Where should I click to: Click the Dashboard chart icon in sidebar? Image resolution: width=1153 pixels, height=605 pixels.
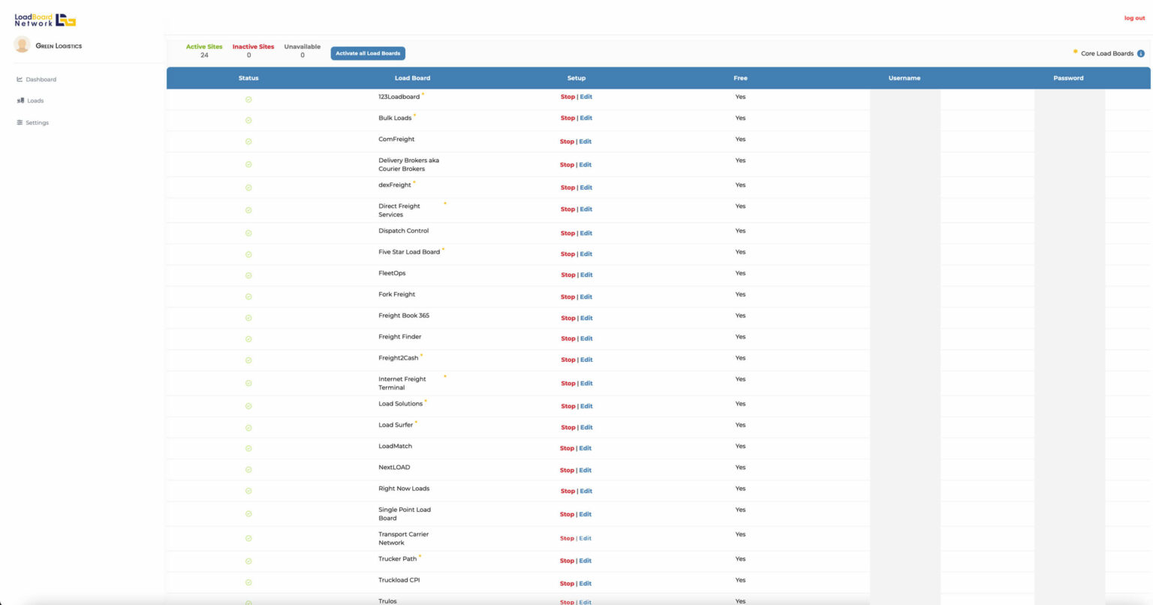(20, 79)
